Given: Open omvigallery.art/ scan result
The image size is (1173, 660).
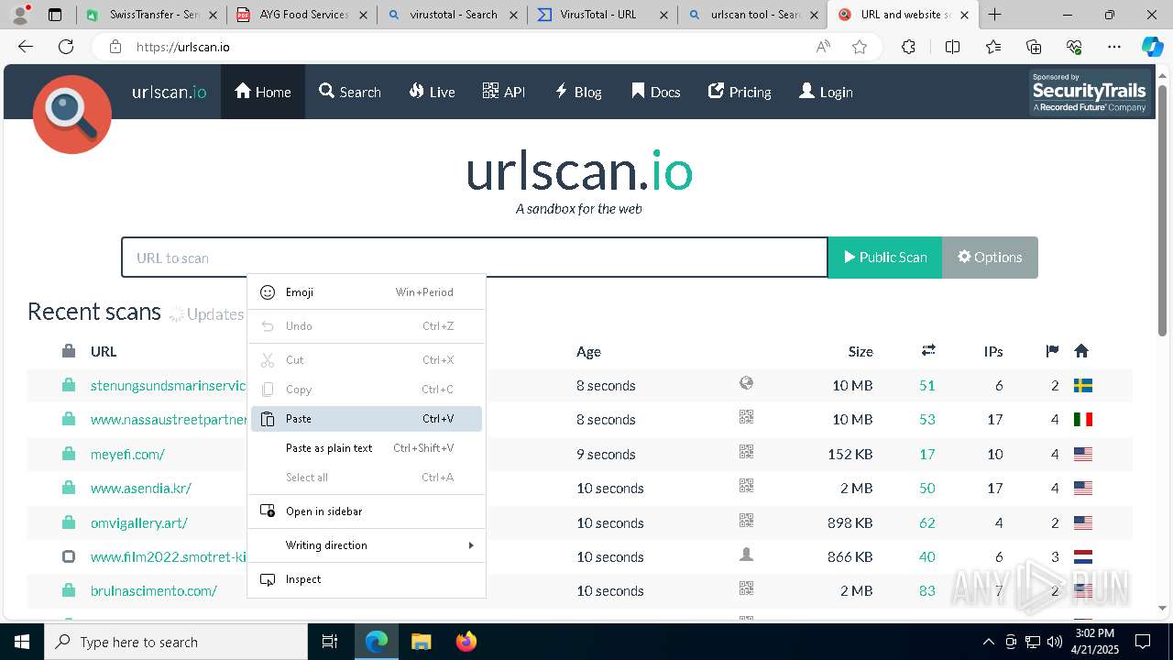Looking at the screenshot, I should (x=139, y=522).
